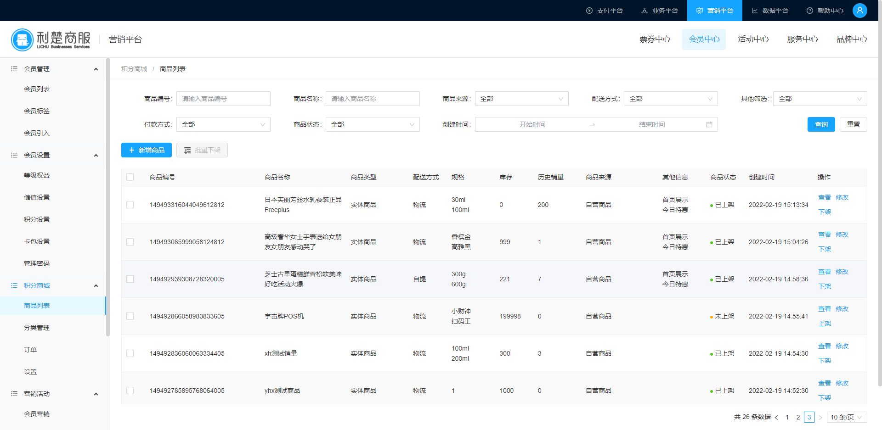Viewport: 882px width, 430px height.
Task: Check the row for 日本芙丽芳丝水乳套装
Action: click(130, 205)
